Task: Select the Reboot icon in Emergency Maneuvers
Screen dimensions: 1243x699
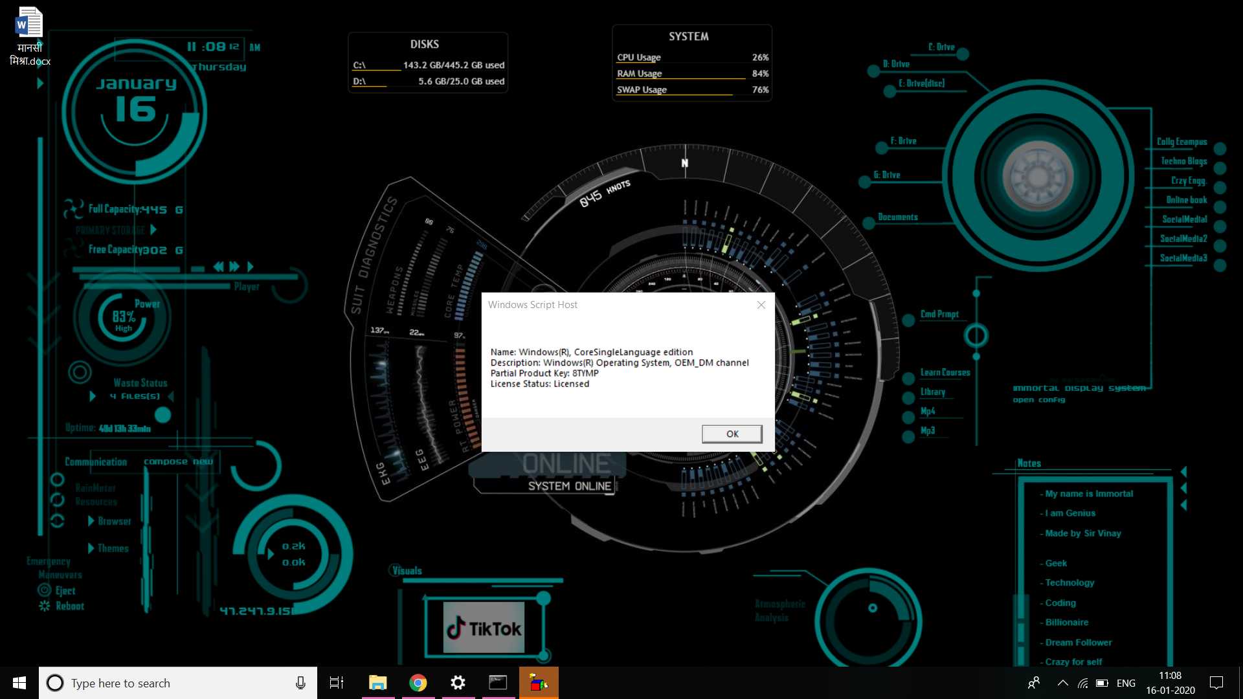Action: tap(43, 606)
